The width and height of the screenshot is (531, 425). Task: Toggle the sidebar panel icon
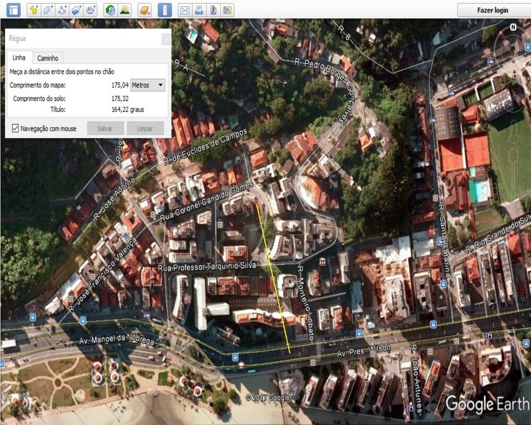click(x=13, y=10)
